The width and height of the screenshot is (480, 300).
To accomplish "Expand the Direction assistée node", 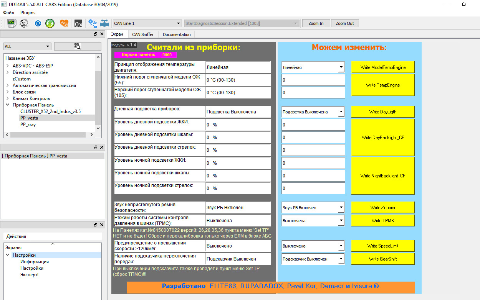I will [x=8, y=72].
